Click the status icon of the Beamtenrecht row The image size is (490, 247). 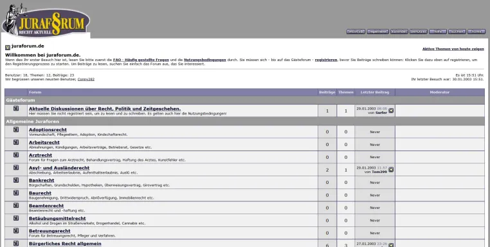[16, 205]
